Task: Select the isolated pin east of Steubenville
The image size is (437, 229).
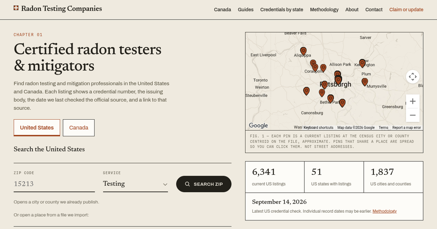Action: coord(307,91)
